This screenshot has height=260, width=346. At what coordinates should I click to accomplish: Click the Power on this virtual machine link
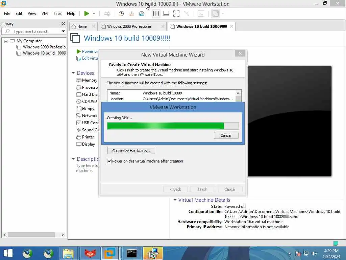[x=87, y=51]
